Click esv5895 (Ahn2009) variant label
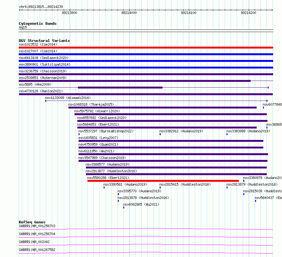The image size is (282, 257). point(35,84)
